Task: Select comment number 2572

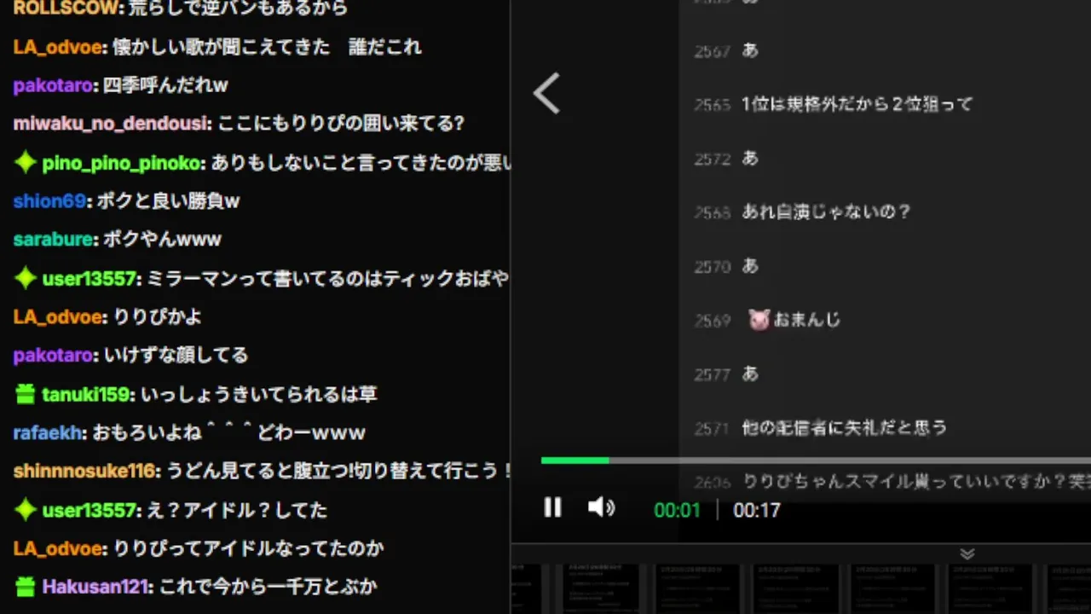Action: [713, 159]
